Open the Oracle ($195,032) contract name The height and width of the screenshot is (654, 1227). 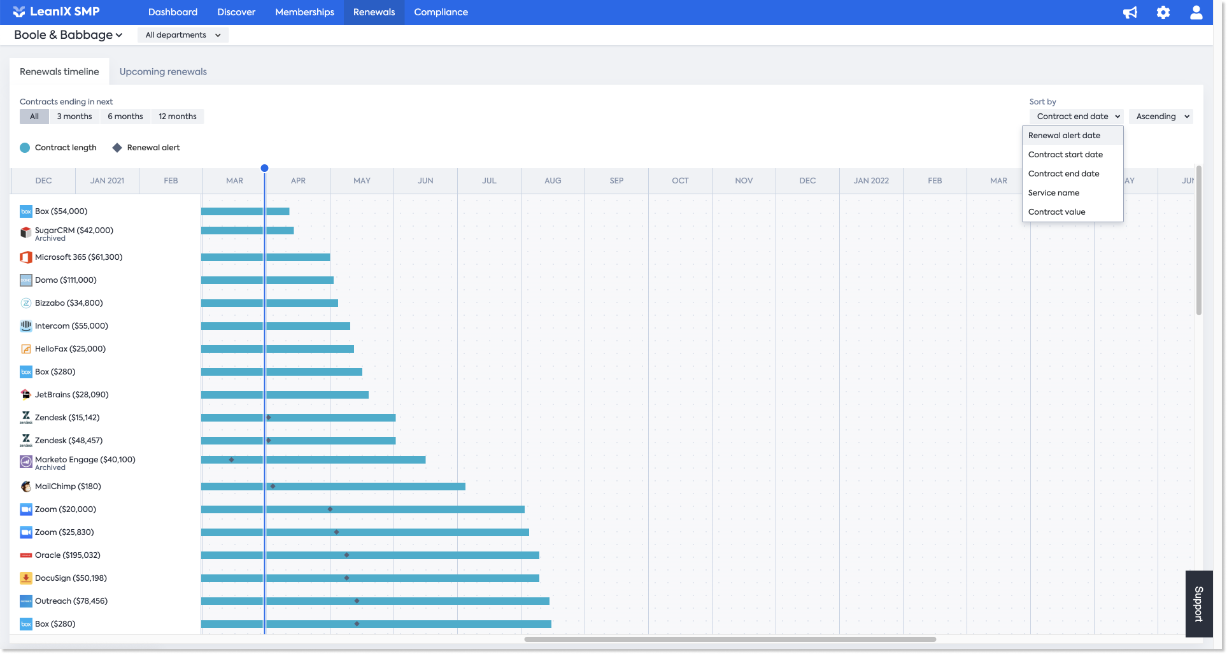tap(67, 555)
